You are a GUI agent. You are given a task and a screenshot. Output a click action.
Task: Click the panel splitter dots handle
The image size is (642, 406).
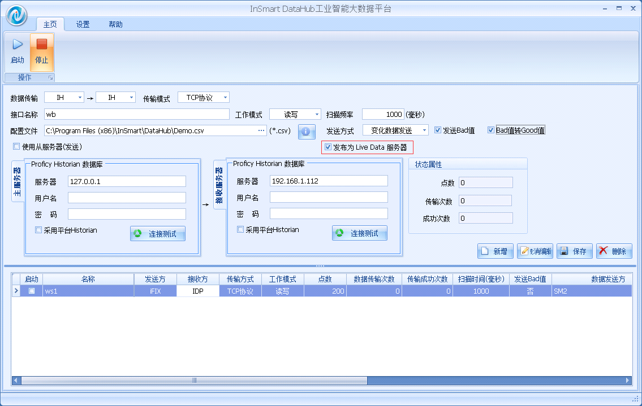tap(320, 266)
